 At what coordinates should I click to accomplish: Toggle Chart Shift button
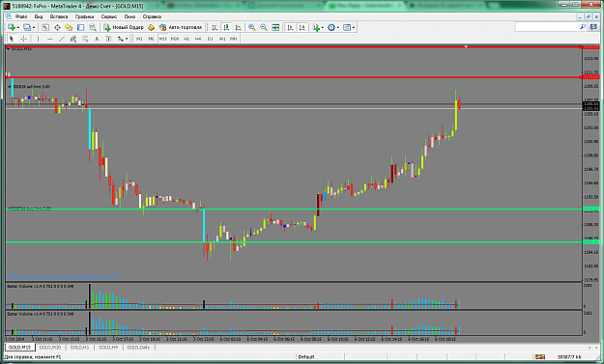302,27
